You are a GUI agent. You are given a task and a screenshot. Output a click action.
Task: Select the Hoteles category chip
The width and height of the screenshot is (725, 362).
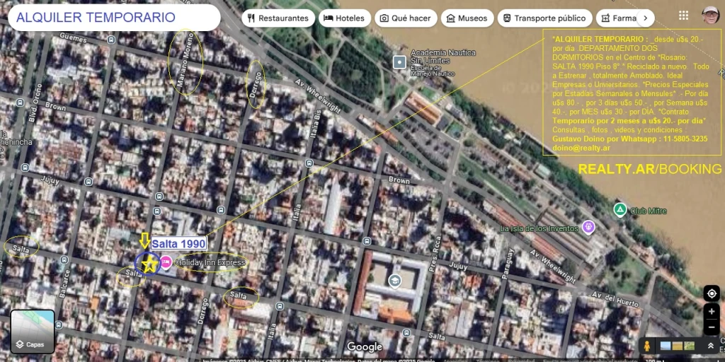click(345, 18)
